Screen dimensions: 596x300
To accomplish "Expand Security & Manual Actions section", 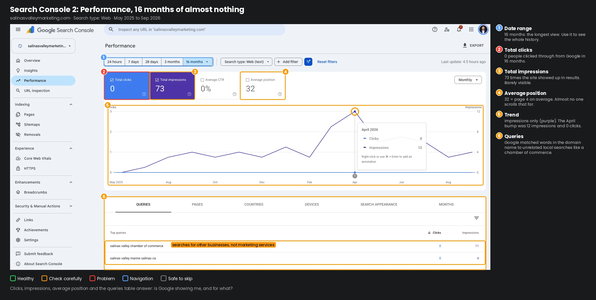I will coord(71,206).
